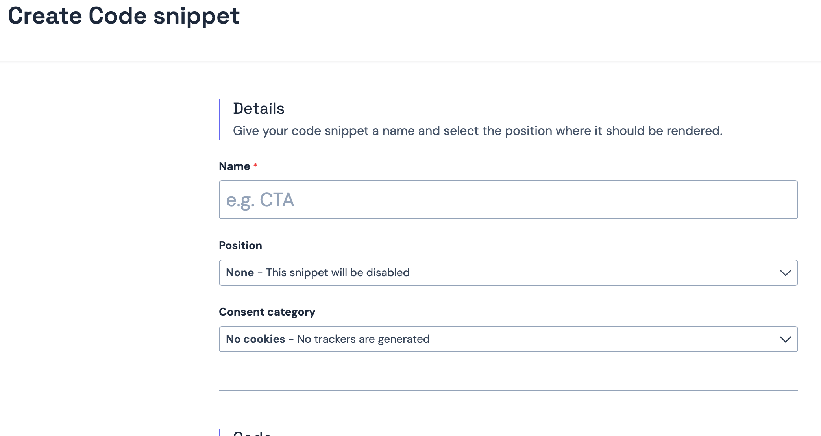The width and height of the screenshot is (821, 436).
Task: Click the 'e.g. CTA' placeholder text
Action: (260, 200)
